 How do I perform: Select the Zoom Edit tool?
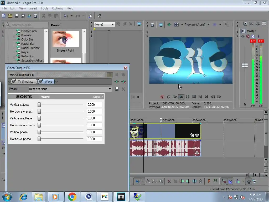click(x=161, y=181)
